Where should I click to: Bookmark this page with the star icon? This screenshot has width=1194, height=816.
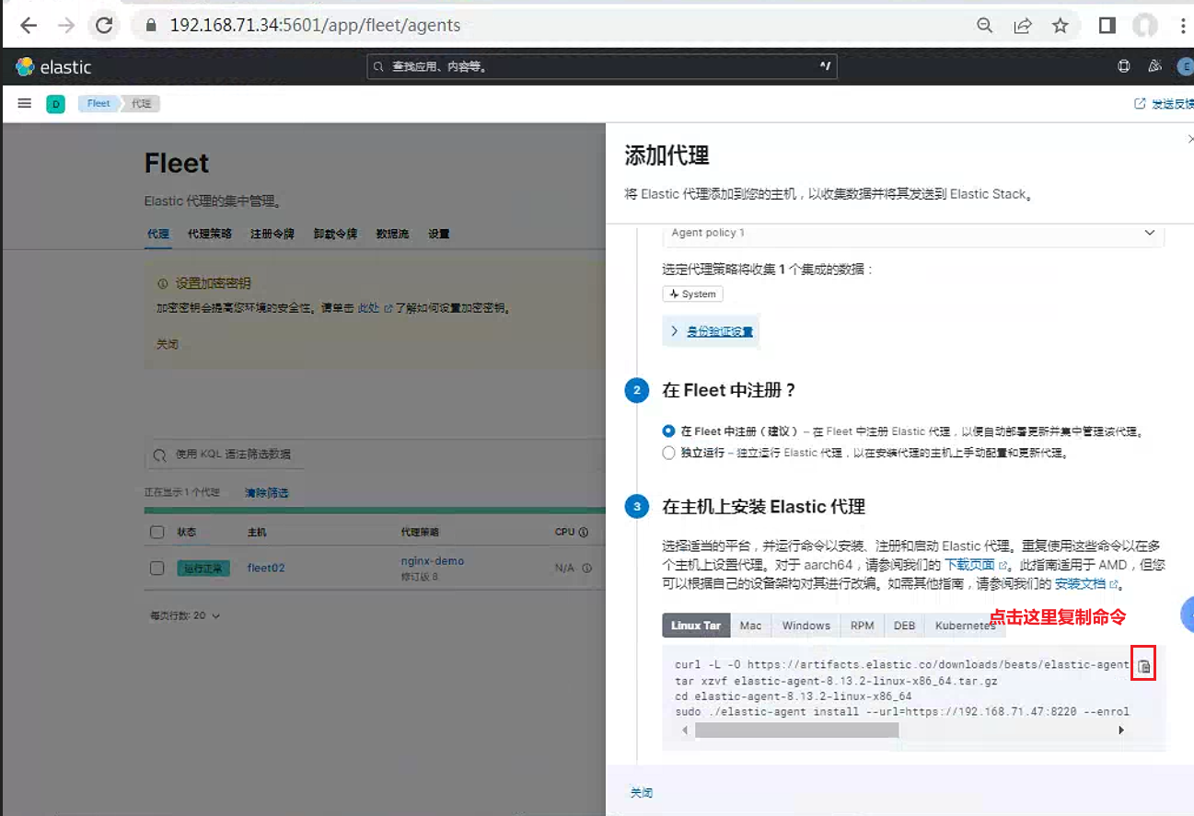coord(1061,26)
